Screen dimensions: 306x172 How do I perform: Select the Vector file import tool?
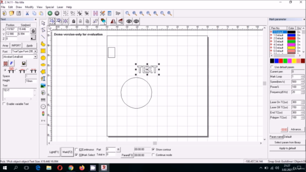(x=43, y=93)
